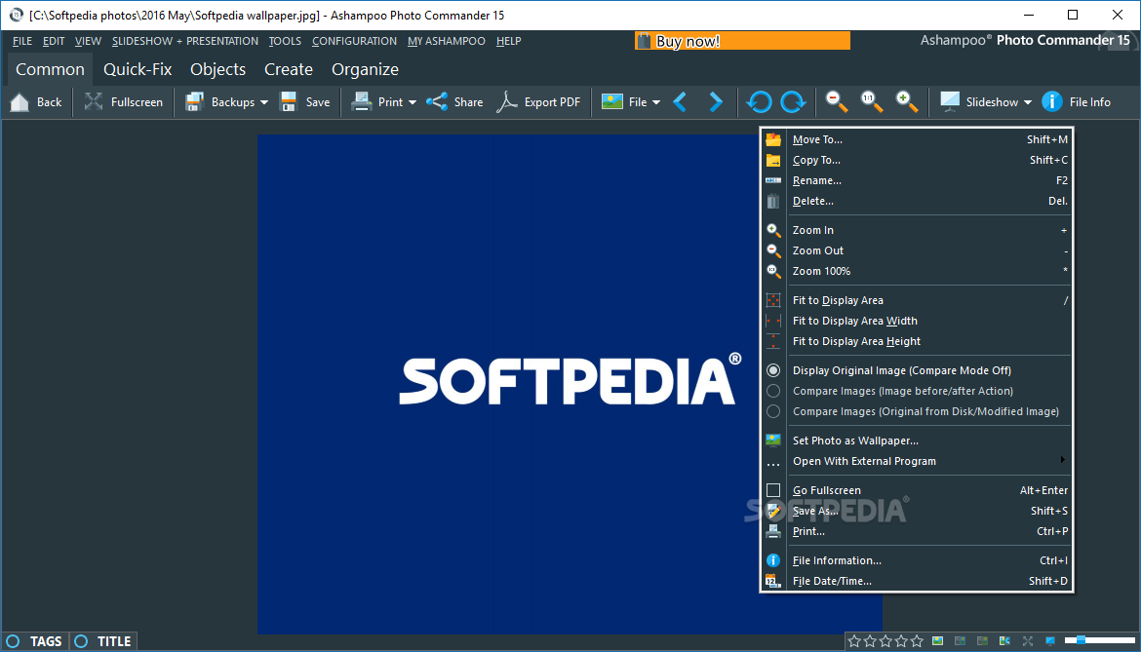The image size is (1141, 652).
Task: Open the FILE menu
Action: [22, 42]
